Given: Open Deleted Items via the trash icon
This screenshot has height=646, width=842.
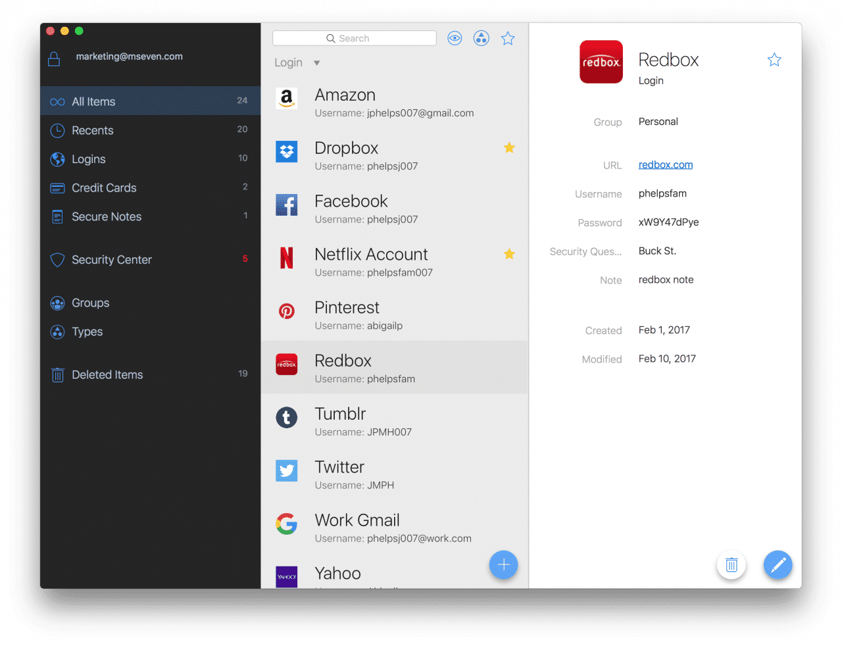Looking at the screenshot, I should coord(57,375).
